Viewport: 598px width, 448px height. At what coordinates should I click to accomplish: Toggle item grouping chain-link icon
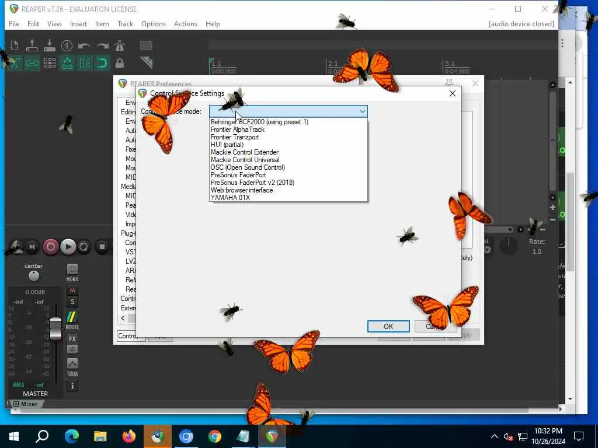click(x=32, y=63)
